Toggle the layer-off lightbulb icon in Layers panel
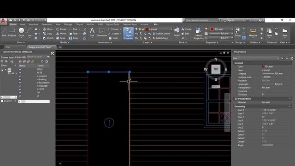 pyautogui.click(x=136, y=29)
